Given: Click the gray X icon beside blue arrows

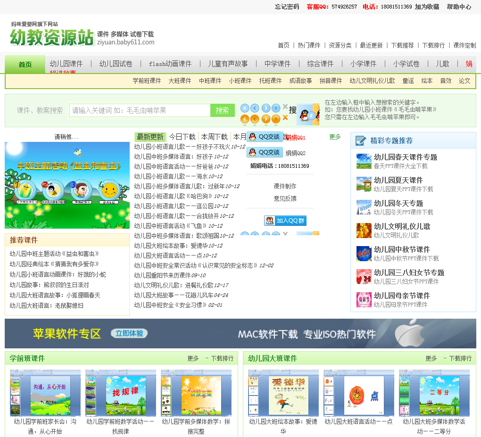Looking at the screenshot, I should click(285, 107).
